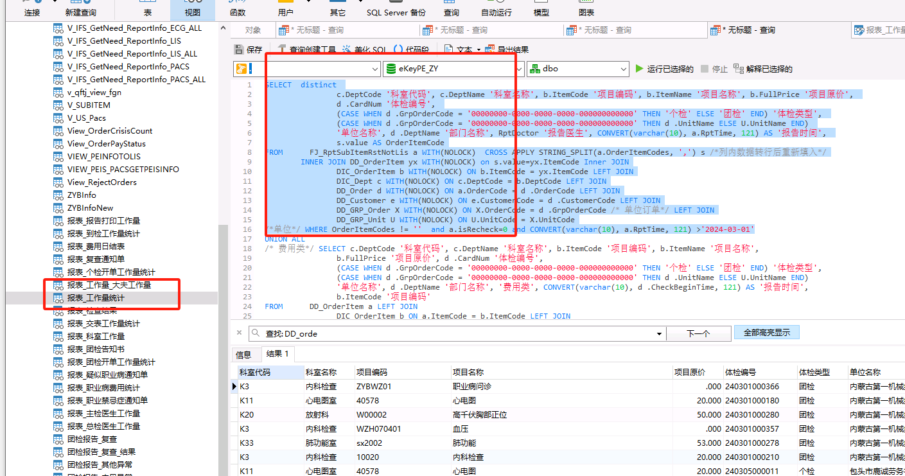The image size is (905, 476).
Task: Click the 停止 stop button
Action: tap(714, 69)
